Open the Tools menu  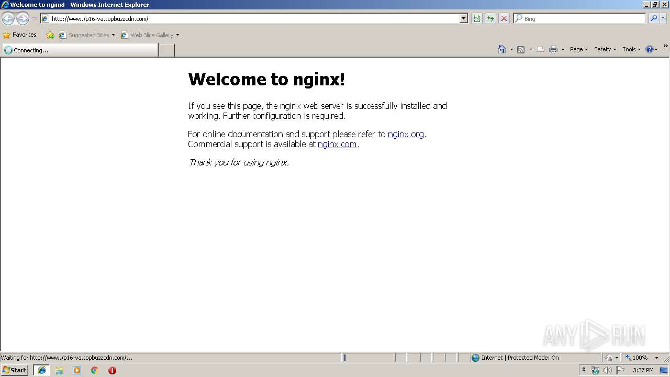[631, 49]
